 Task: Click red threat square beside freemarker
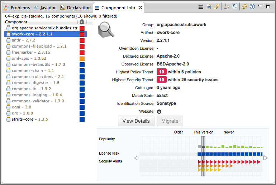[82, 53]
